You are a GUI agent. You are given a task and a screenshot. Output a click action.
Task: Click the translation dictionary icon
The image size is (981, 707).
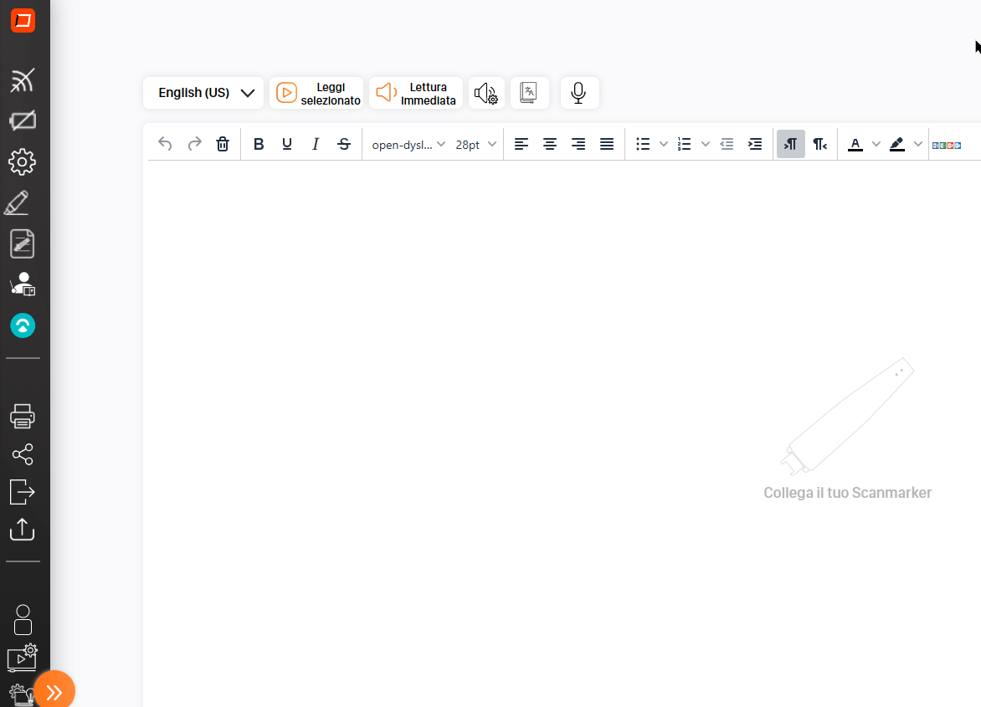529,93
